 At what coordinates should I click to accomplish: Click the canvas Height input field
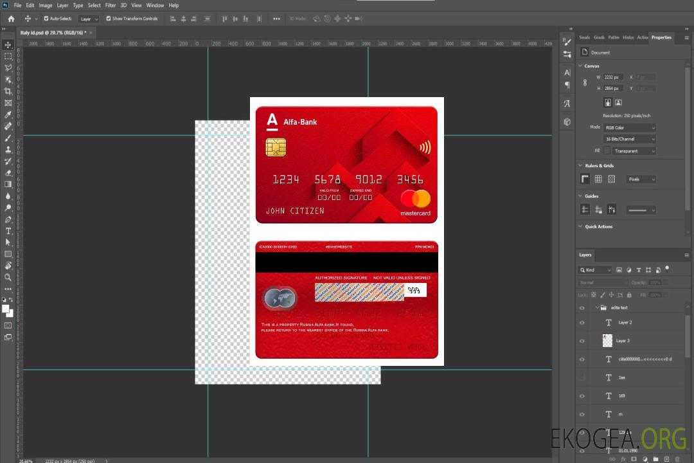click(x=613, y=88)
